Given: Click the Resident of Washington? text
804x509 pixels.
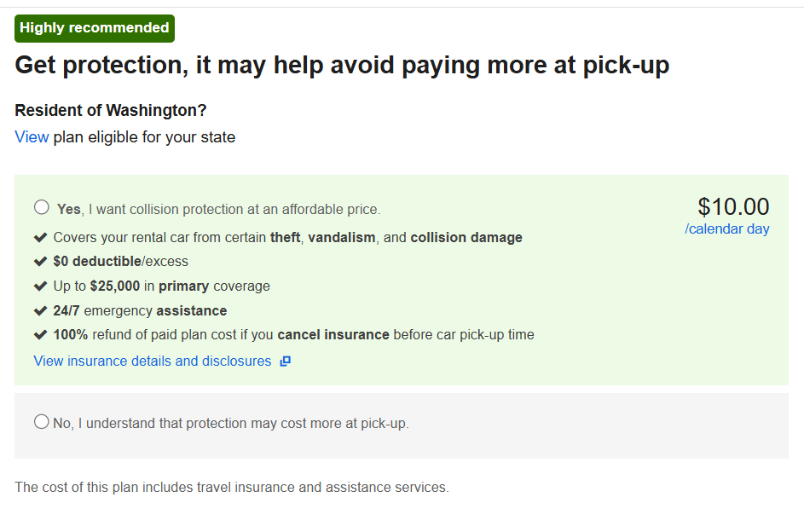Looking at the screenshot, I should pyautogui.click(x=111, y=111).
